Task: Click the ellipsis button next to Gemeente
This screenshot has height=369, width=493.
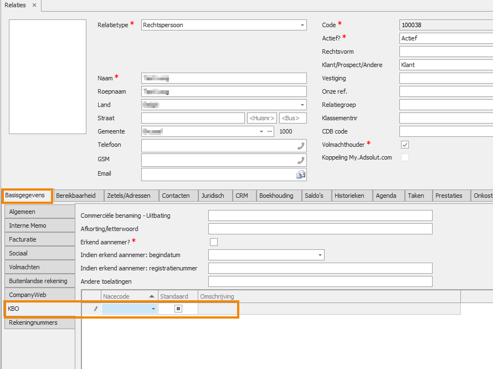Action: (269, 131)
